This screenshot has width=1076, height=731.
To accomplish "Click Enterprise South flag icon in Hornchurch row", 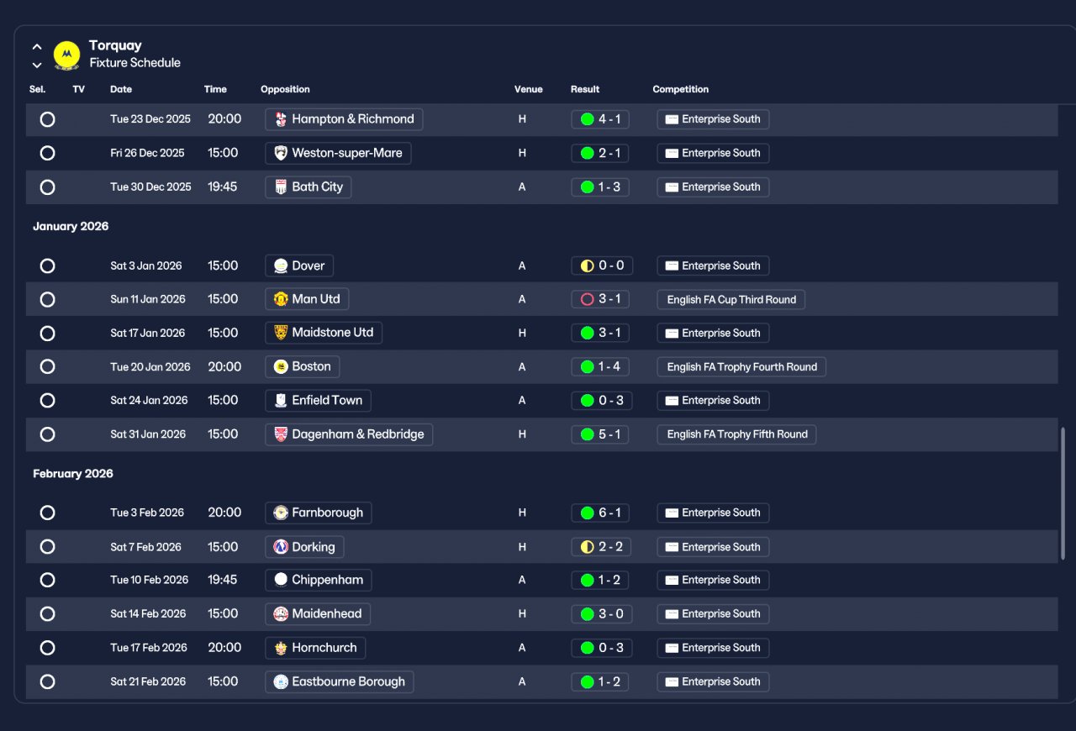I will pos(672,648).
